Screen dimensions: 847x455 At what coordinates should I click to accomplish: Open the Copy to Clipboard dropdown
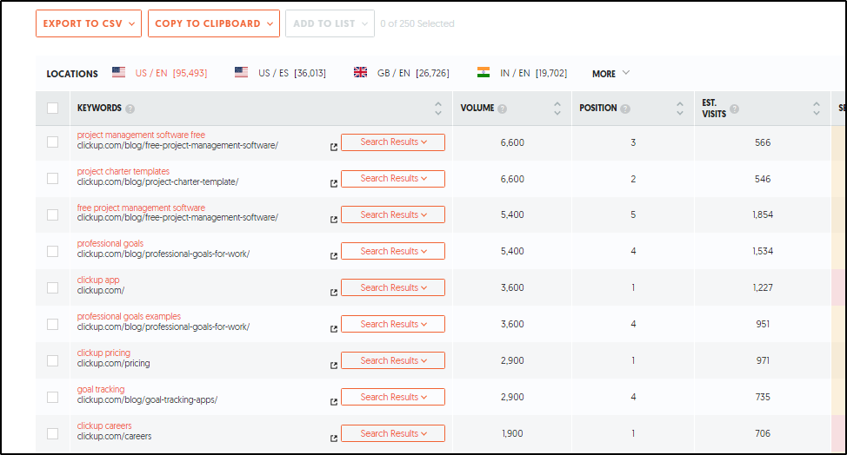click(213, 23)
